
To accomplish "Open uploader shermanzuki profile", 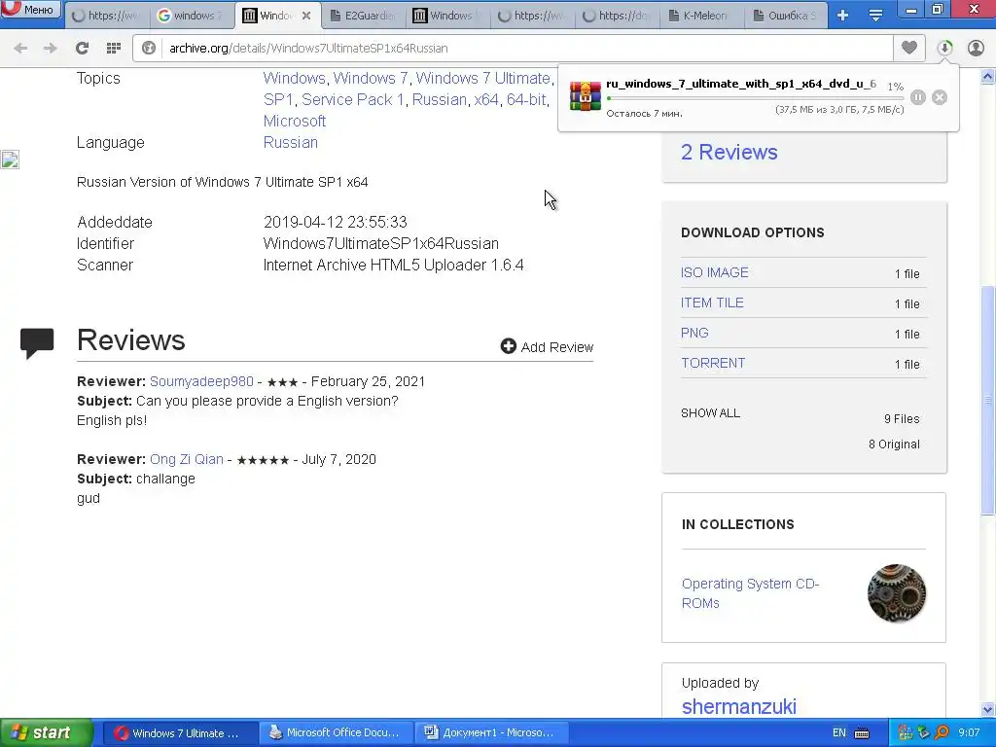I will coord(739,706).
